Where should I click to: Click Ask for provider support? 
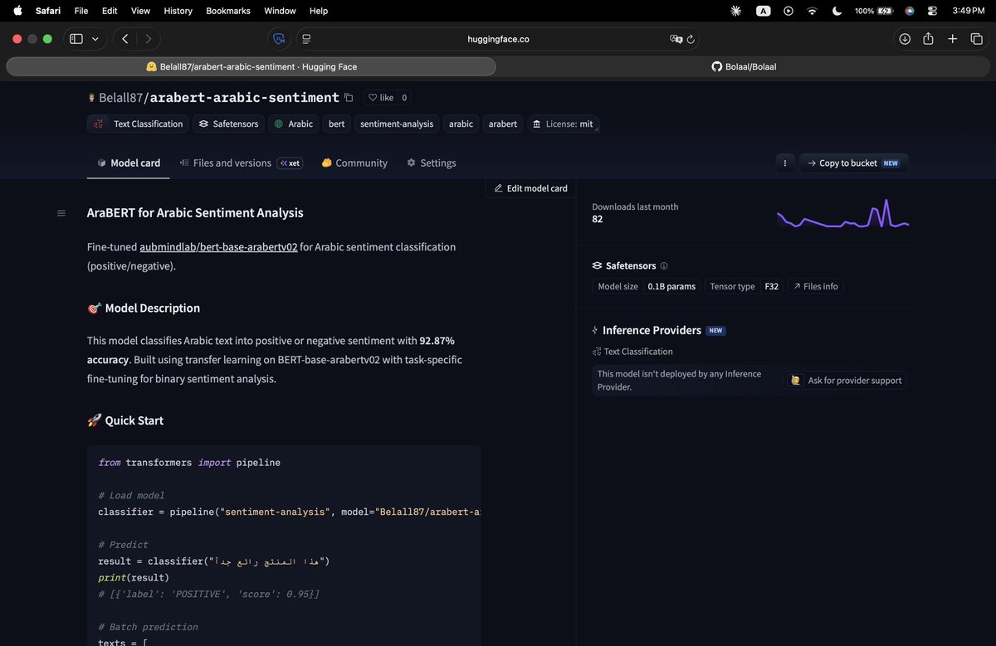(846, 380)
